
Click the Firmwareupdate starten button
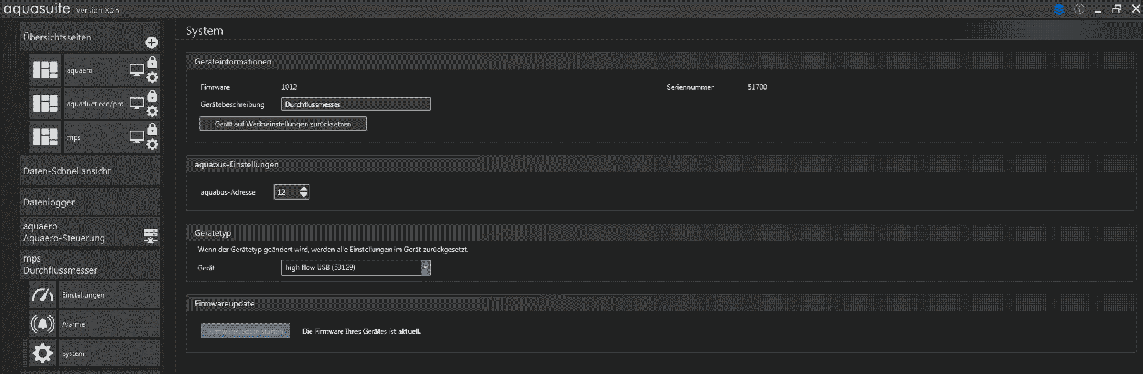pos(245,331)
